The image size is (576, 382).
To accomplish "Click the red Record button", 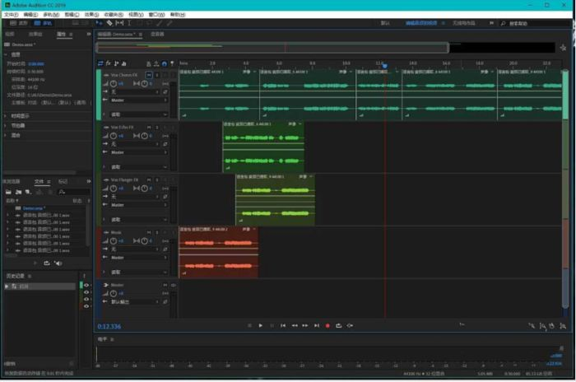I will (327, 326).
